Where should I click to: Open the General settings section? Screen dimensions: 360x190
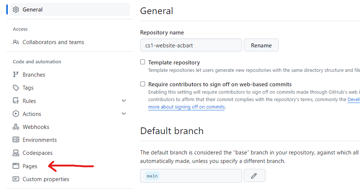click(x=70, y=10)
